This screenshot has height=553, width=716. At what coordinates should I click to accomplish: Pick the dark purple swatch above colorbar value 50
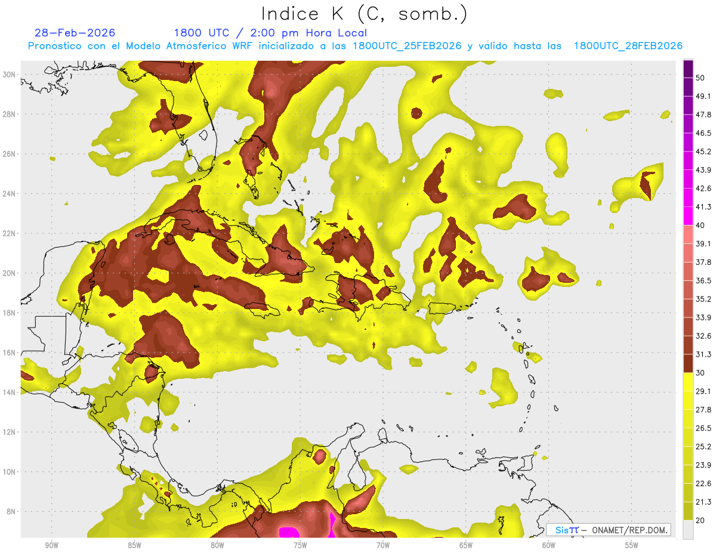pos(689,69)
